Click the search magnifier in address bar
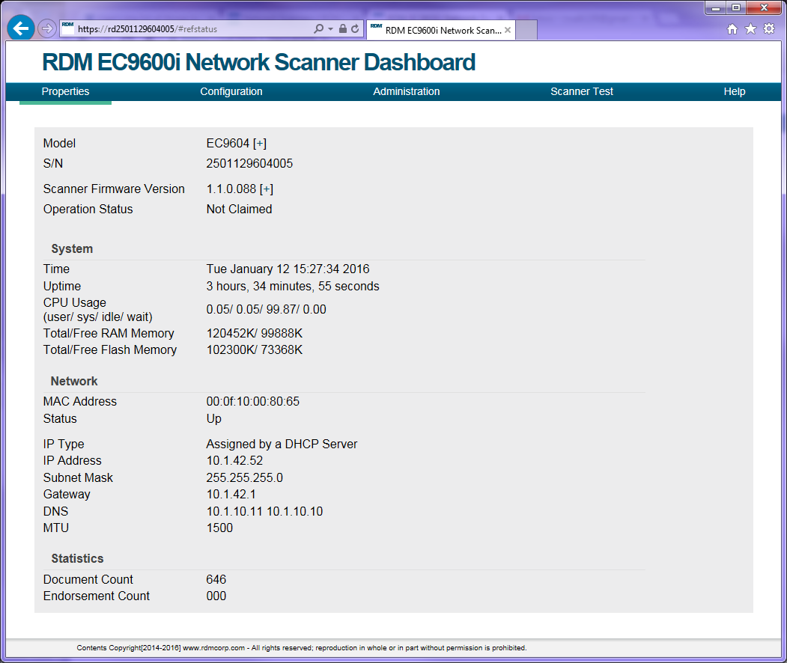The image size is (787, 663). point(319,28)
